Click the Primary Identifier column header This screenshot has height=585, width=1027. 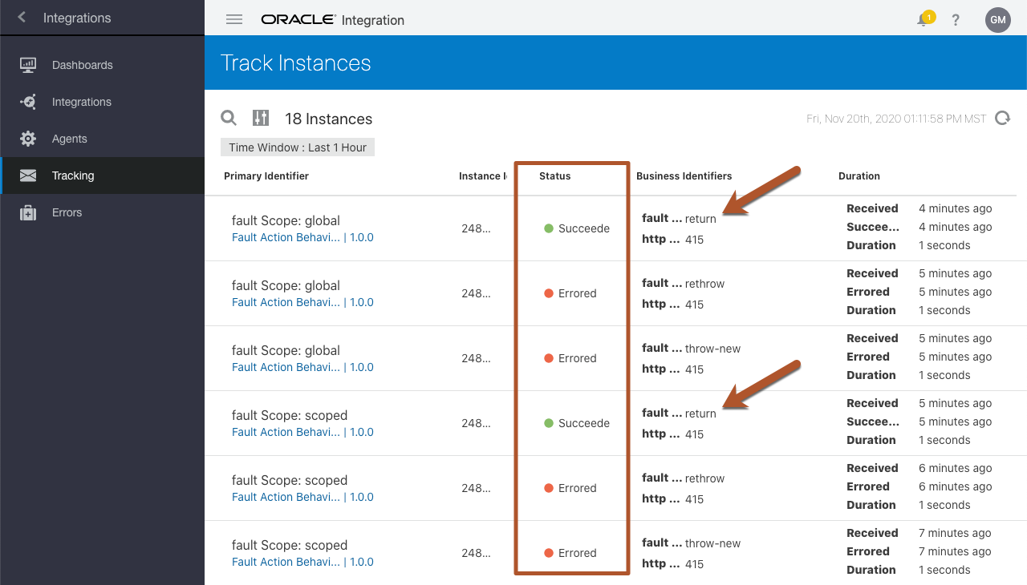[x=266, y=175]
